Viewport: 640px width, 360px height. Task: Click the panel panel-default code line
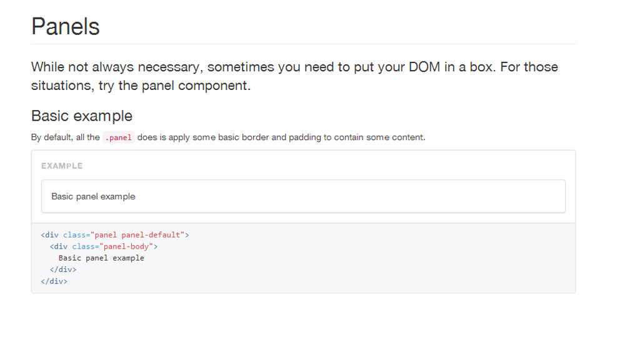coord(115,235)
